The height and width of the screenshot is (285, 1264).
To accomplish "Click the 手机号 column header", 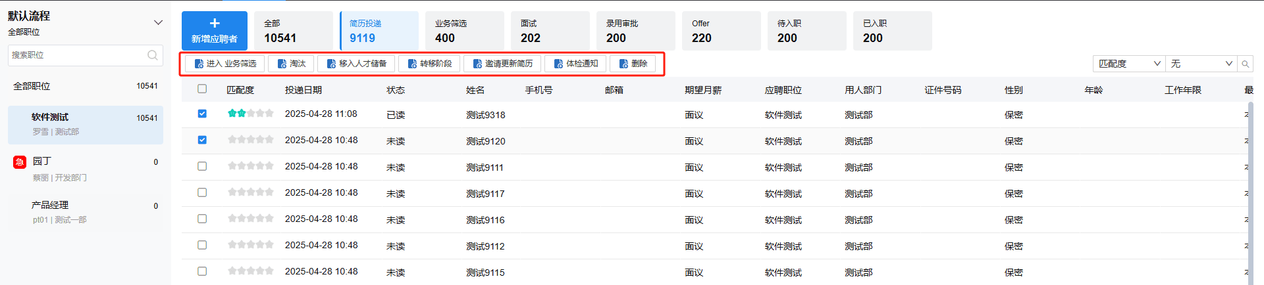I will (x=539, y=90).
